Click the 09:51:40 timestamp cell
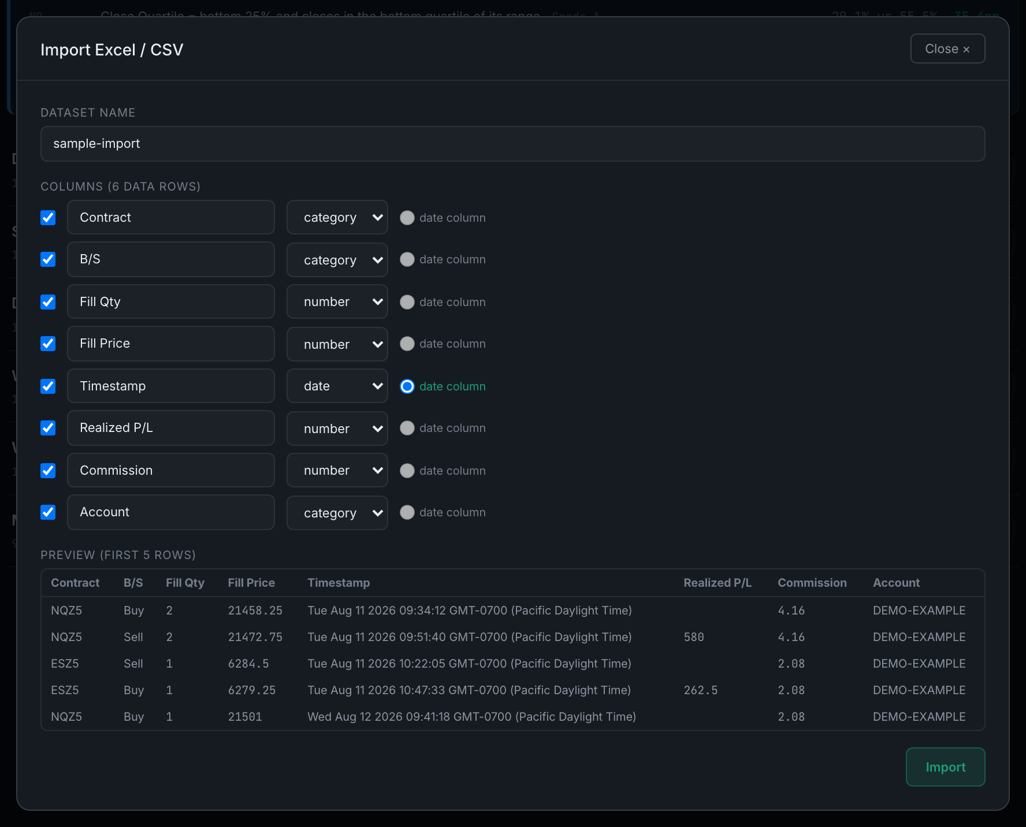Screen dimensions: 1026x827 (470, 637)
